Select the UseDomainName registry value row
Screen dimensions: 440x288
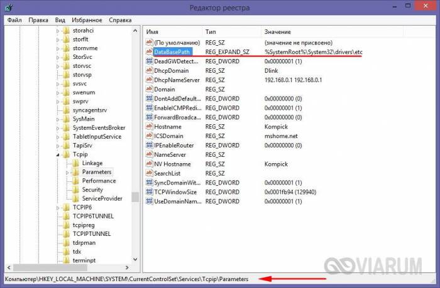point(177,201)
